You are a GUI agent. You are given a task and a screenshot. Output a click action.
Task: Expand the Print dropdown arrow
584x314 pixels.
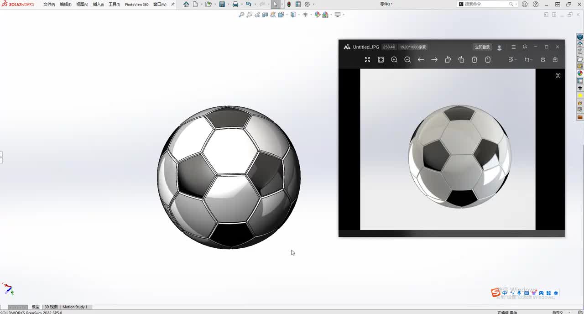click(x=242, y=5)
